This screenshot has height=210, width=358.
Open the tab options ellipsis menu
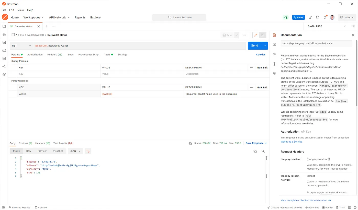pos(54,26)
